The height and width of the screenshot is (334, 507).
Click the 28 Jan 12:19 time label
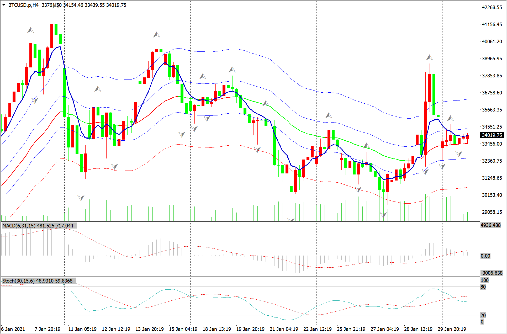coord(418,329)
